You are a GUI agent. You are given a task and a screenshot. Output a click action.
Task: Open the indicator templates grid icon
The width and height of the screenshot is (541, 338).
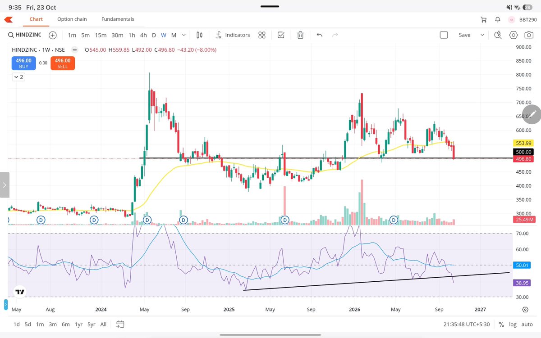point(262,35)
